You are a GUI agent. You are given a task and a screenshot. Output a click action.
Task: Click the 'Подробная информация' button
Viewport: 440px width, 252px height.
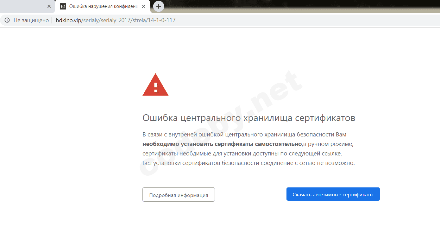pos(179,194)
